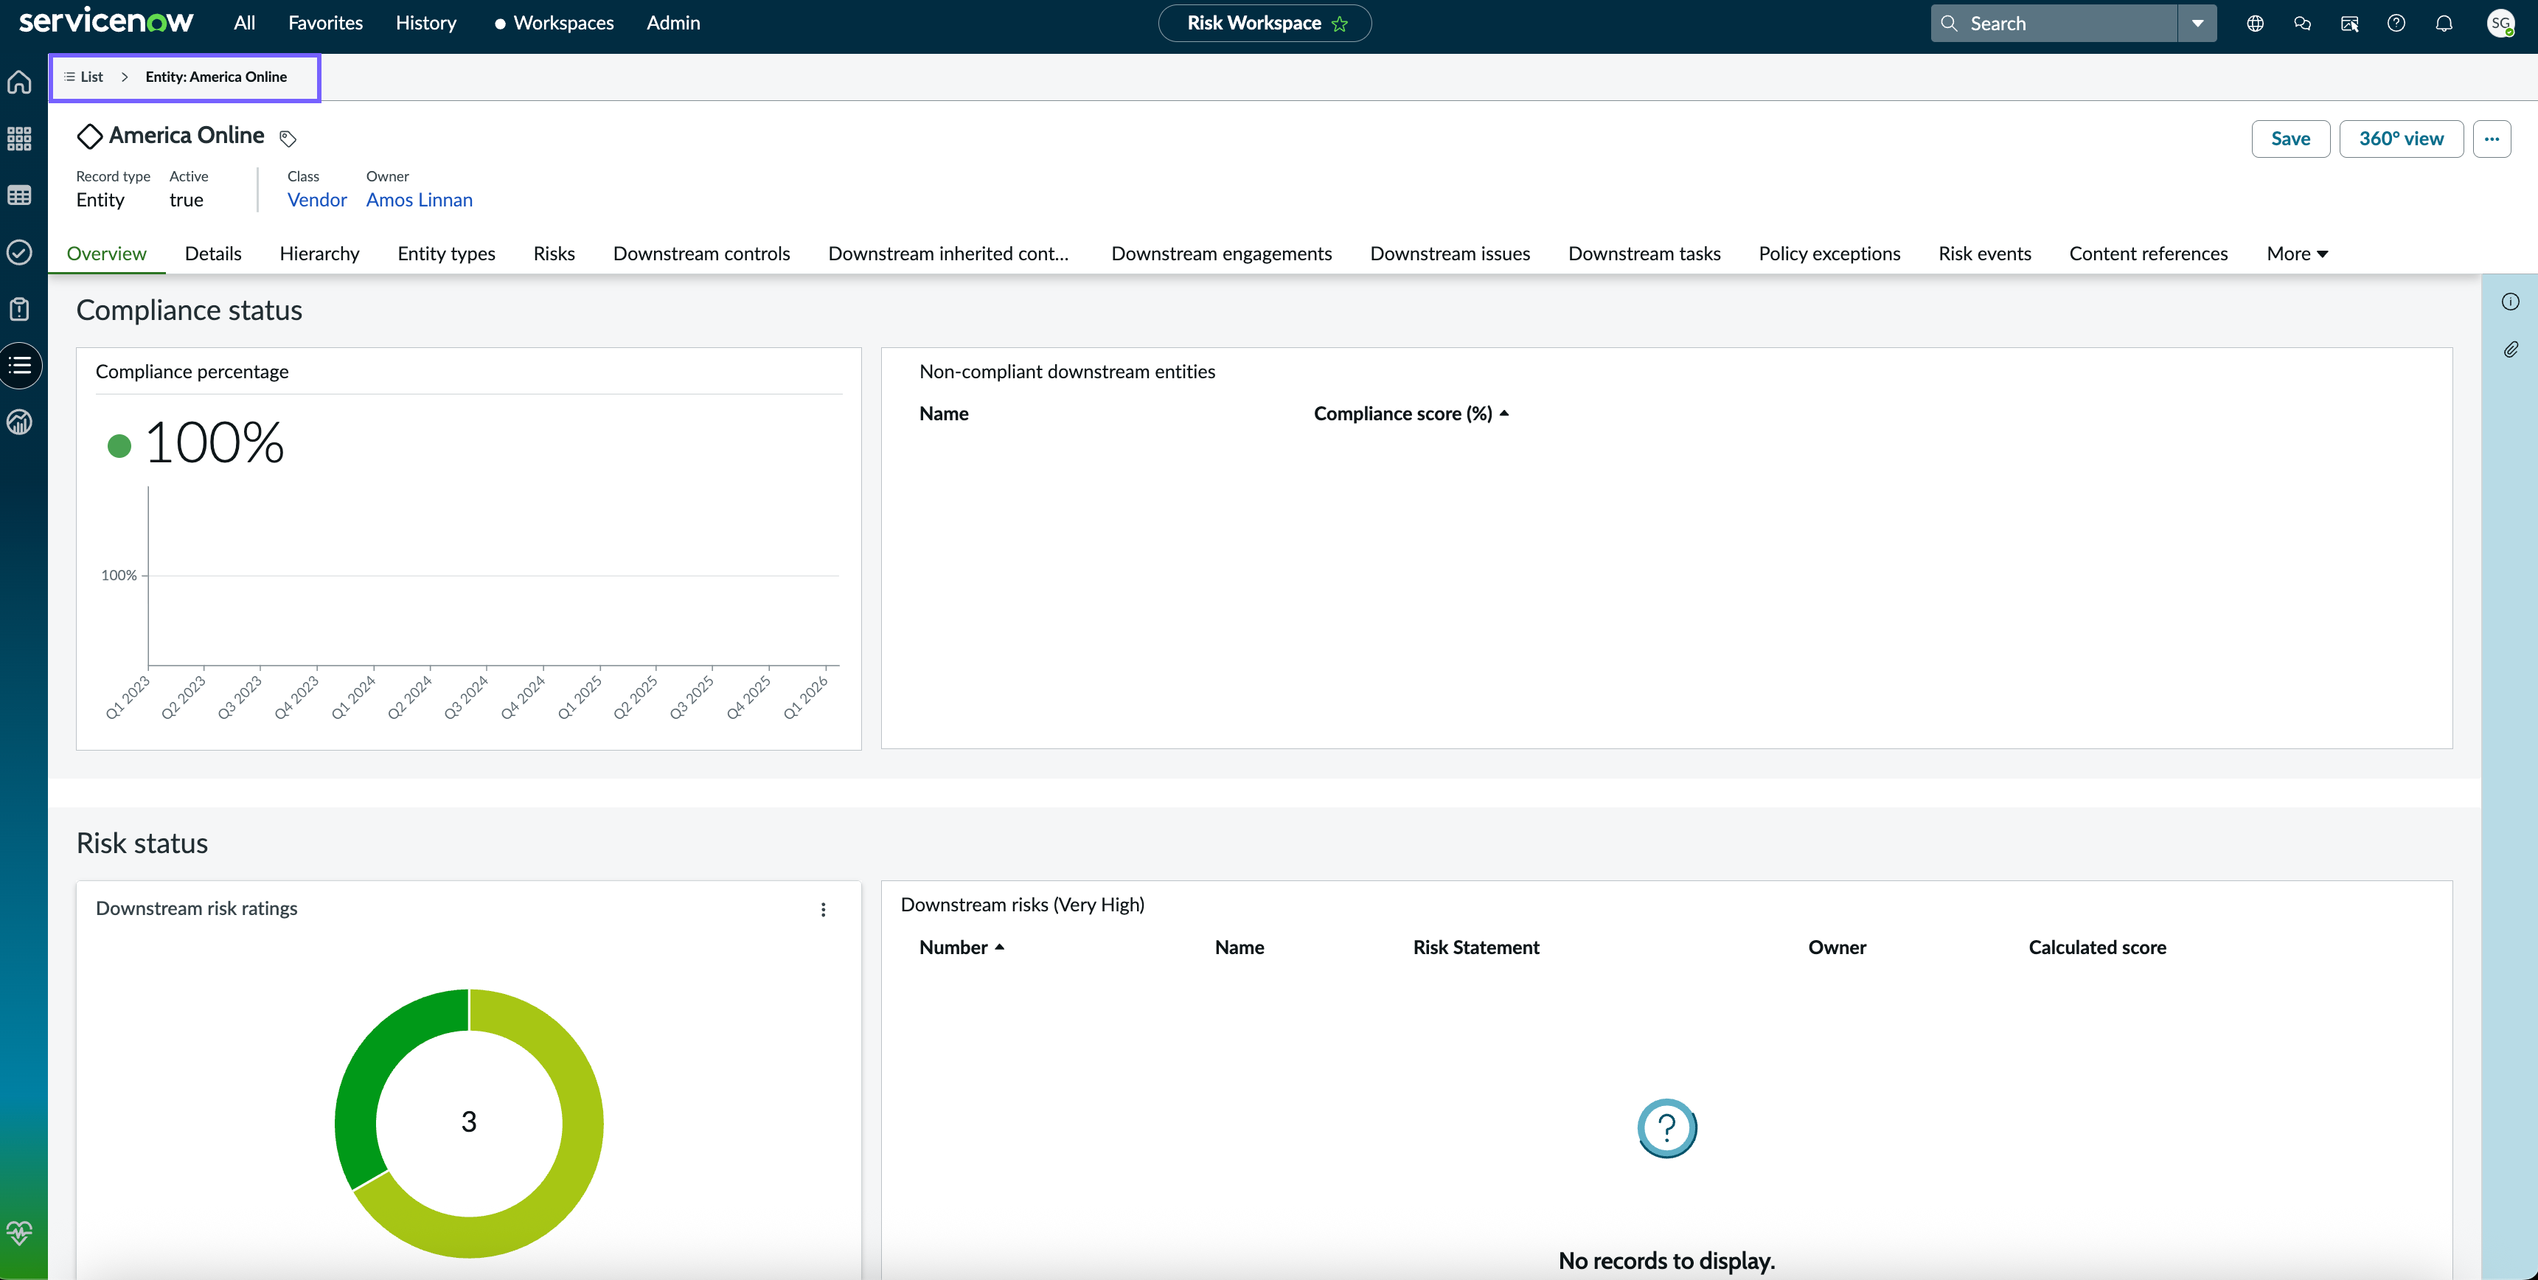
Task: Favorite Risk Workspace with the star icon
Action: pos(1340,24)
